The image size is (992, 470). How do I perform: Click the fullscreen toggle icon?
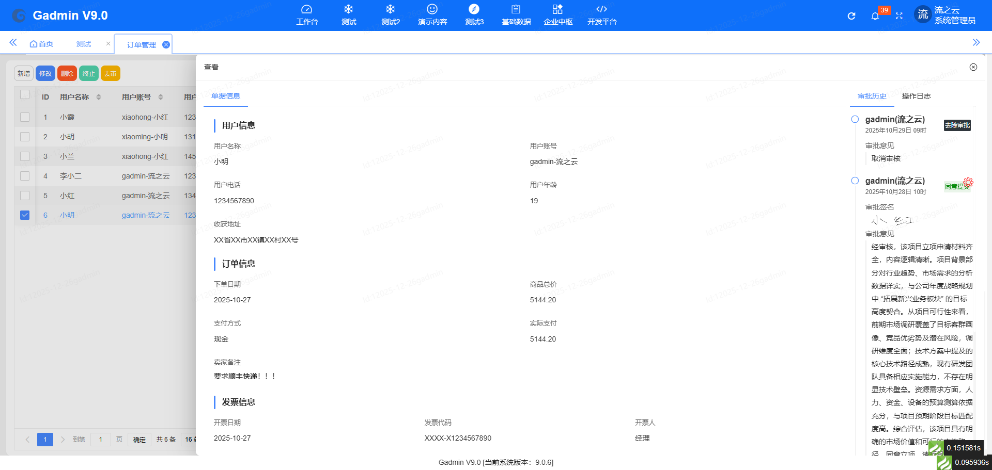(x=899, y=15)
